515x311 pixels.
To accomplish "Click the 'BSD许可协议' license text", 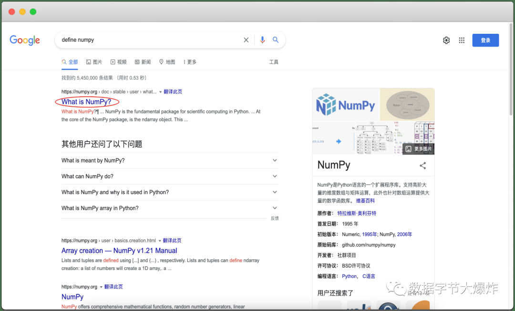I will click(356, 266).
